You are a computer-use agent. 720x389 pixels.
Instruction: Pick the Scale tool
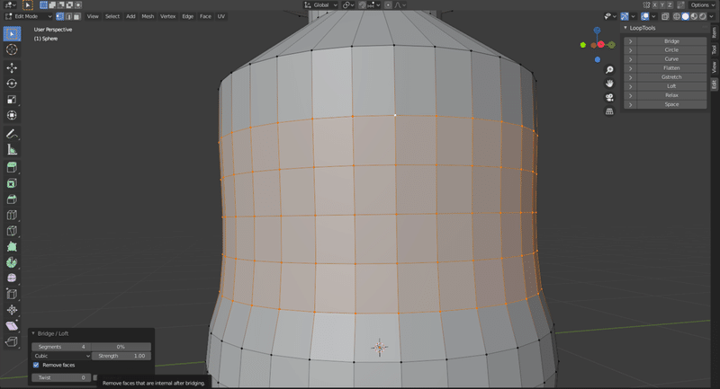click(x=12, y=100)
